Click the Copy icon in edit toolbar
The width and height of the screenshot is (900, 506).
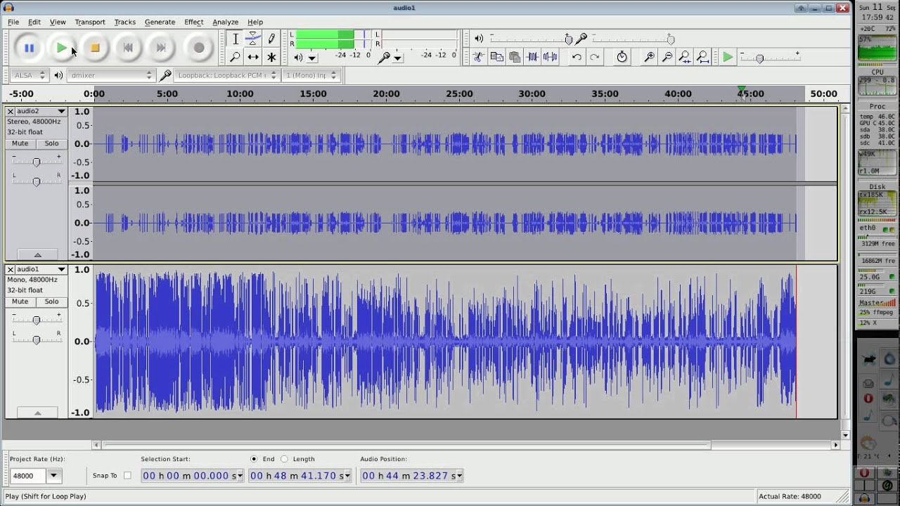(496, 57)
